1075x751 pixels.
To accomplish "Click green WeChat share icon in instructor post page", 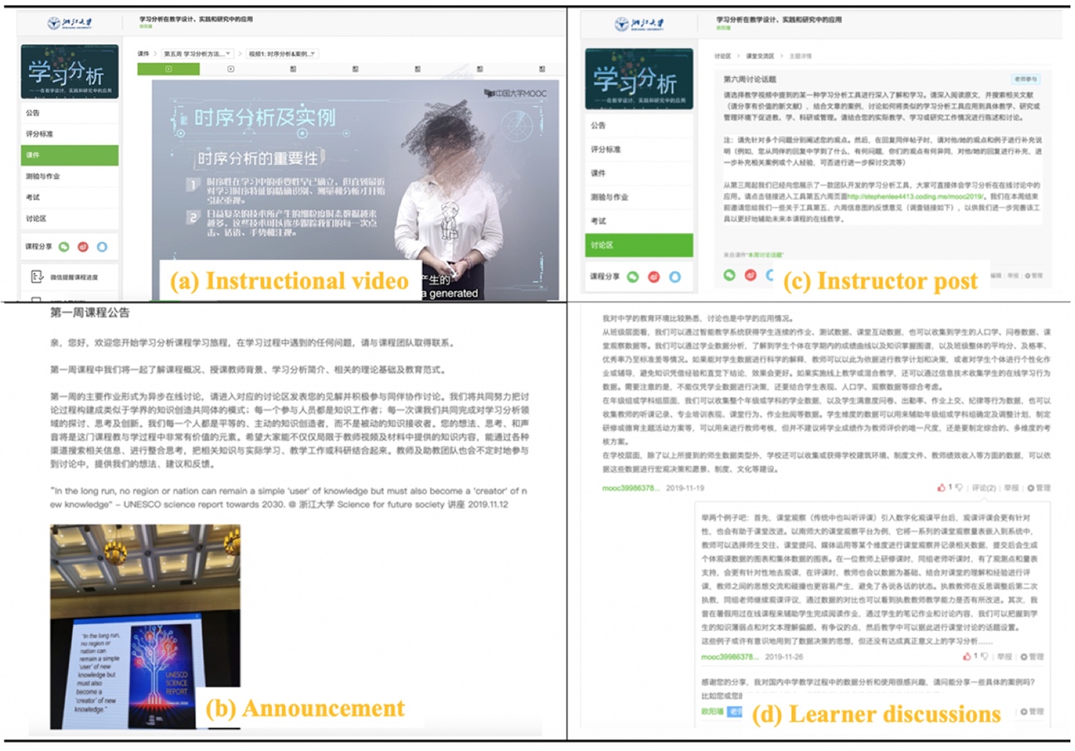I will (x=729, y=275).
